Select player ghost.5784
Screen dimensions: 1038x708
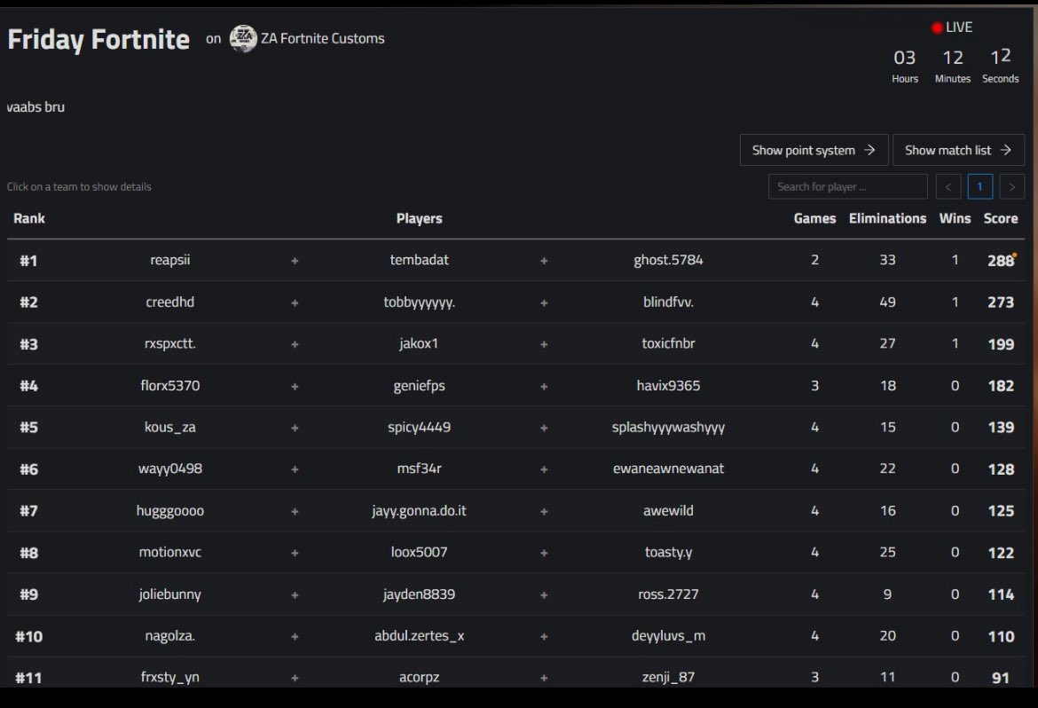pos(669,260)
